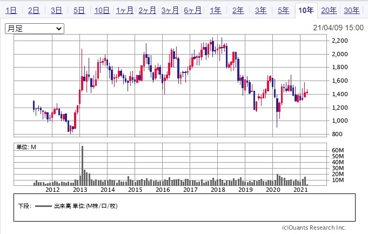
Task: Show the 6ヶ月 chart range
Action: pyautogui.click(x=193, y=10)
